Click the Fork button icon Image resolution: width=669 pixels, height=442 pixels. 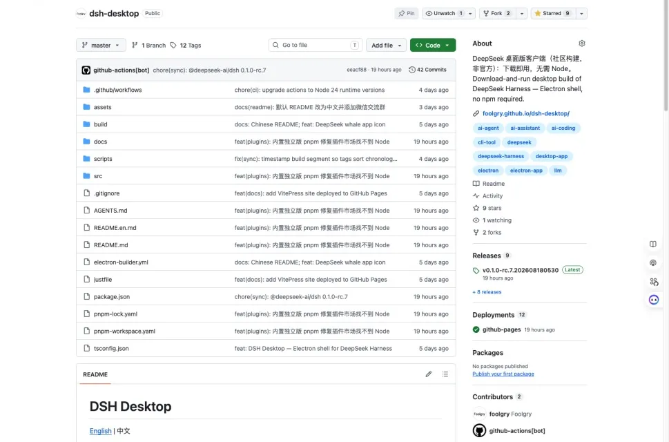pos(486,13)
